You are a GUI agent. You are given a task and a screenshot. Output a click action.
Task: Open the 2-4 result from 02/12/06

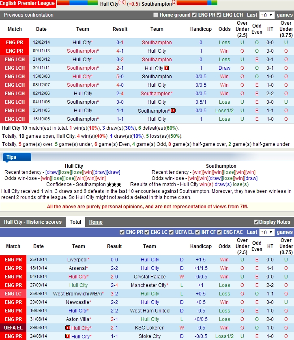tap(120, 94)
